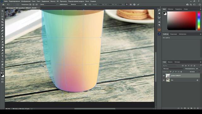Select the Horizontal Type tool

(x=2, y=56)
